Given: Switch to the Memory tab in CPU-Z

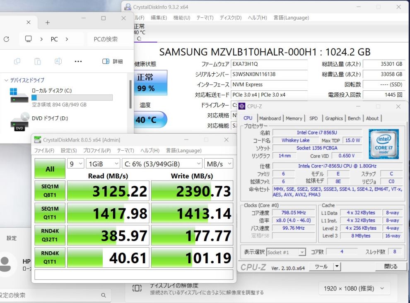Looking at the screenshot, I should click(294, 118).
